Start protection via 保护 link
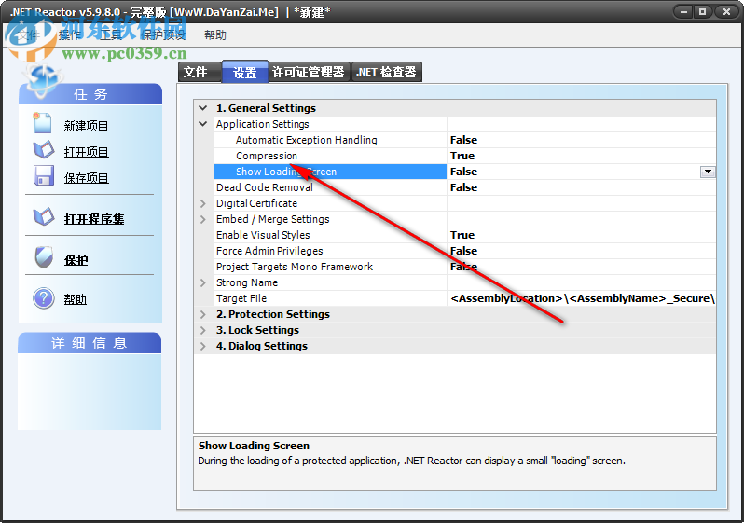The height and width of the screenshot is (523, 744). [x=76, y=260]
